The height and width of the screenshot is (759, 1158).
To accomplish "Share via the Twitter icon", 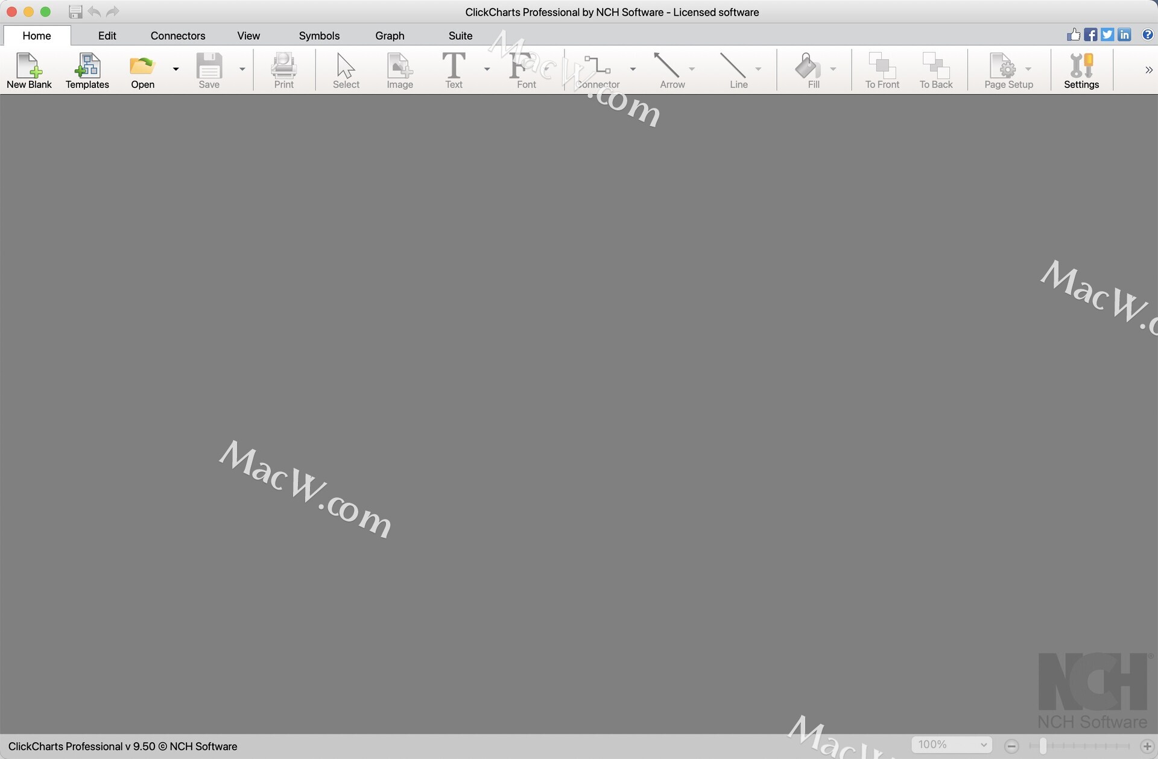I will [1107, 34].
